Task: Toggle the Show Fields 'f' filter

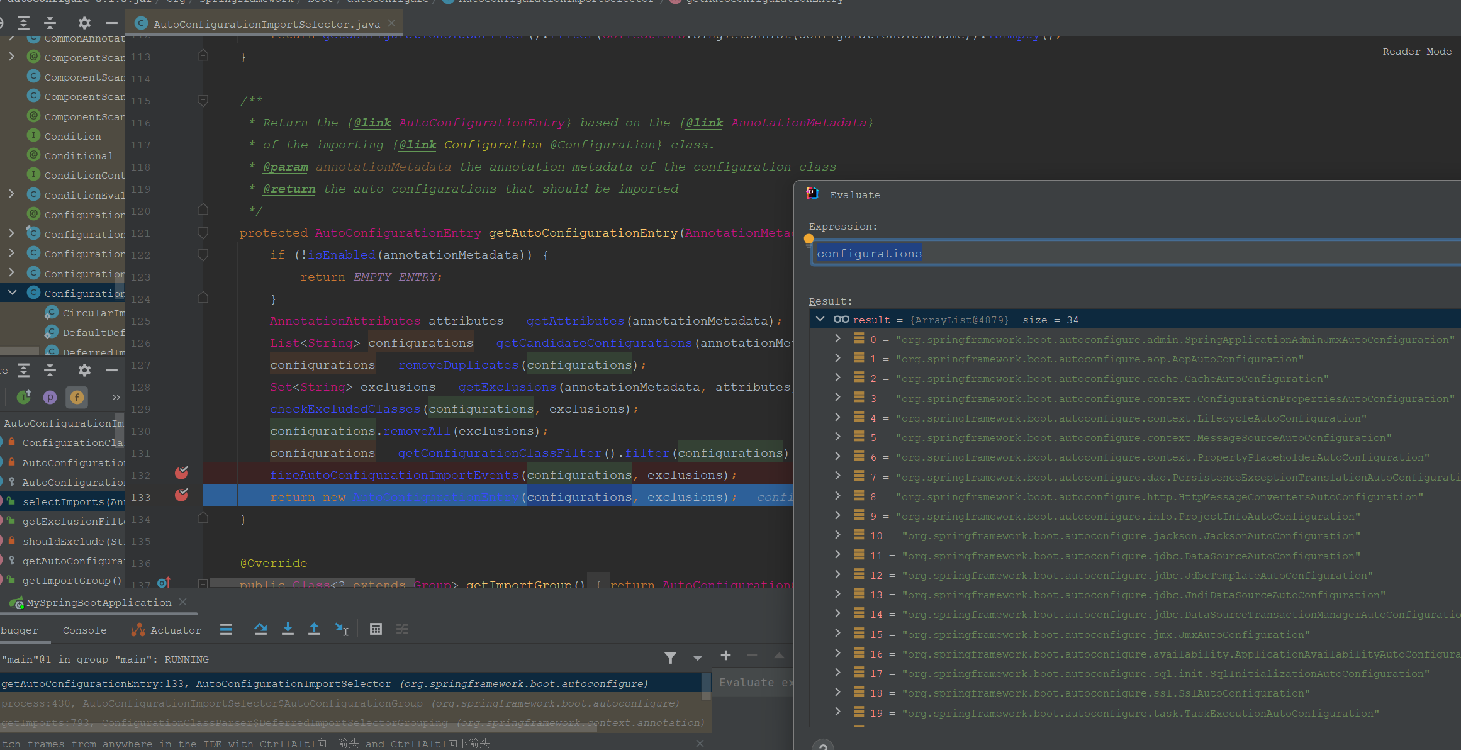Action: click(77, 397)
